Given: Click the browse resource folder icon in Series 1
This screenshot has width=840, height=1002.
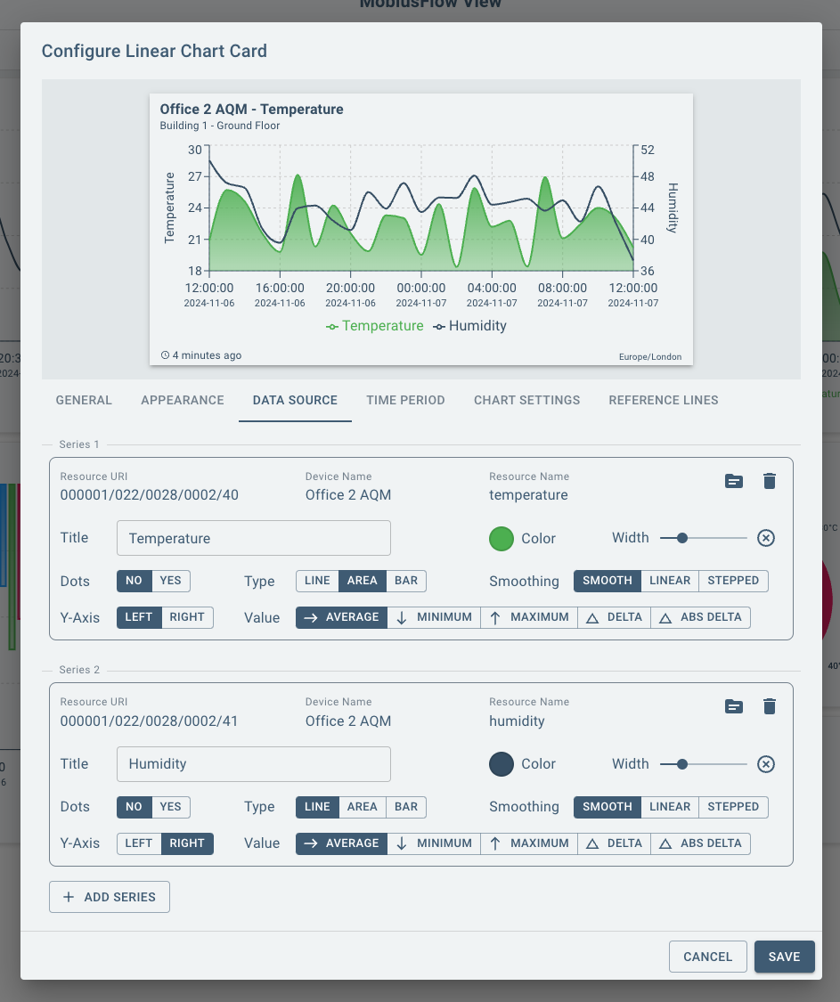Looking at the screenshot, I should pos(733,481).
